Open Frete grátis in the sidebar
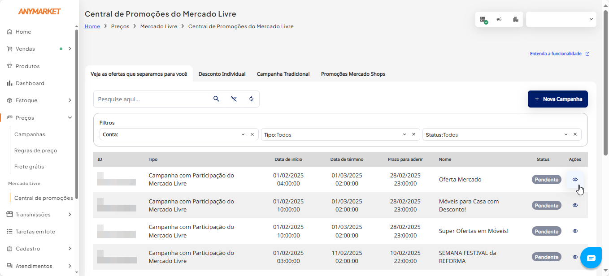 (29, 167)
